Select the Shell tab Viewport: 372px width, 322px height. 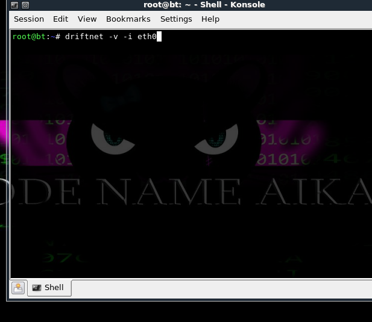49,288
